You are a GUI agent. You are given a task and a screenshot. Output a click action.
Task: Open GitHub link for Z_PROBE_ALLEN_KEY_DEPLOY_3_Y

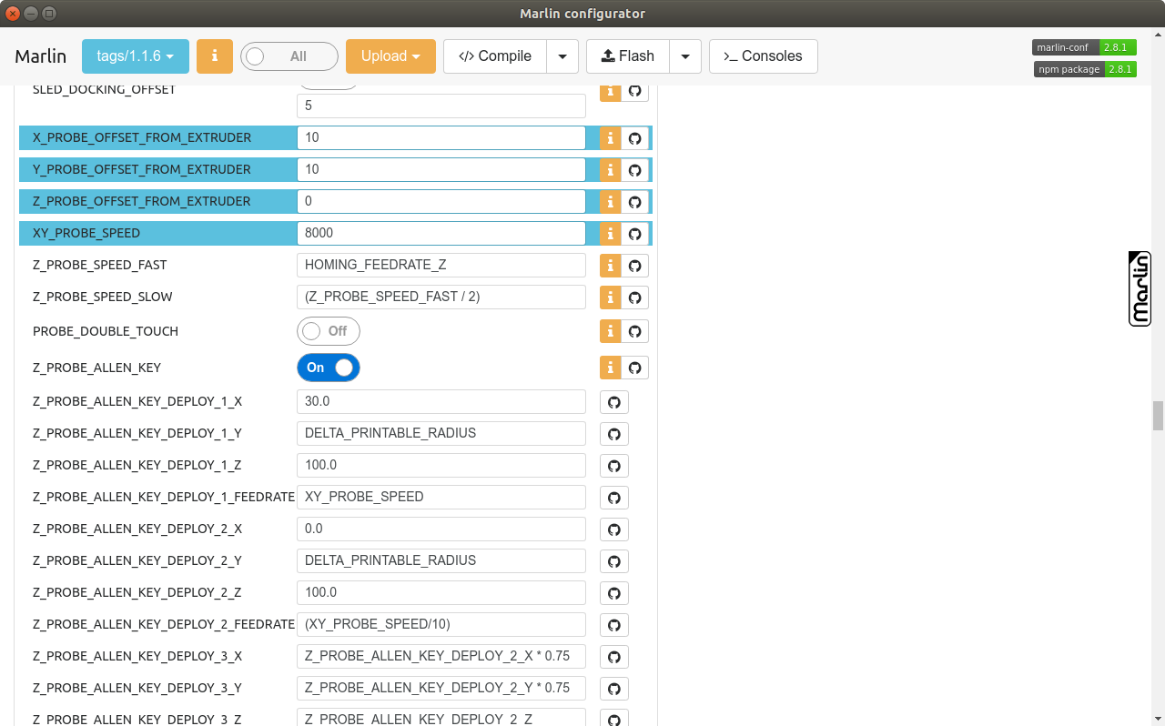[614, 689]
